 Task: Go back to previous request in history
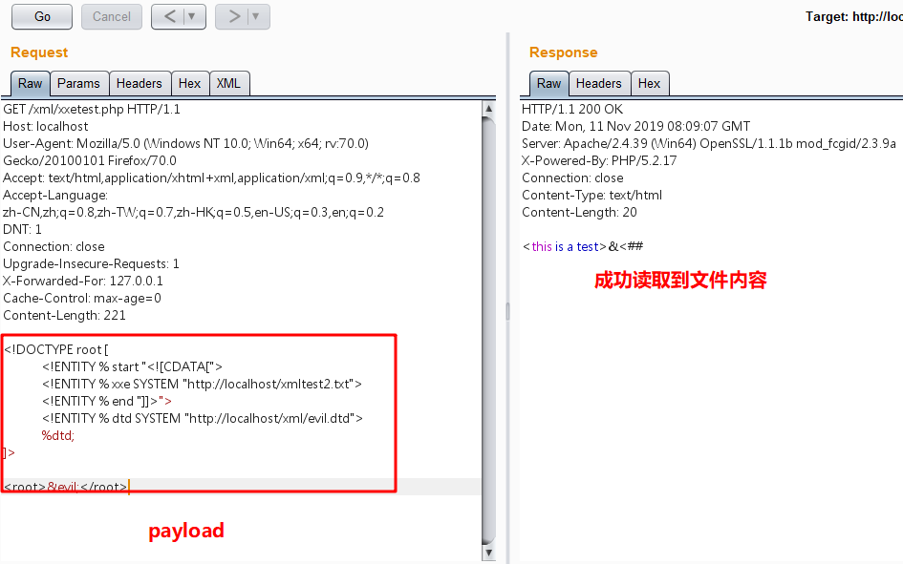tap(169, 16)
